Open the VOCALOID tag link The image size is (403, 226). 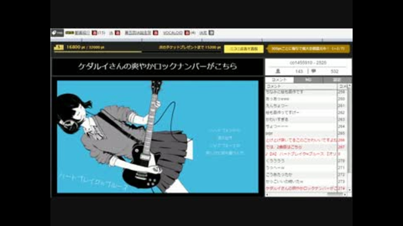point(173,33)
